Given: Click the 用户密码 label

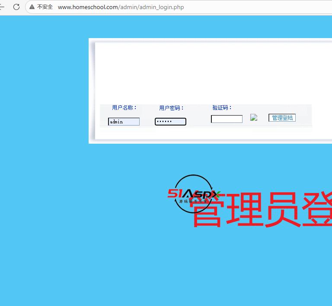Looking at the screenshot, I should click(171, 108).
